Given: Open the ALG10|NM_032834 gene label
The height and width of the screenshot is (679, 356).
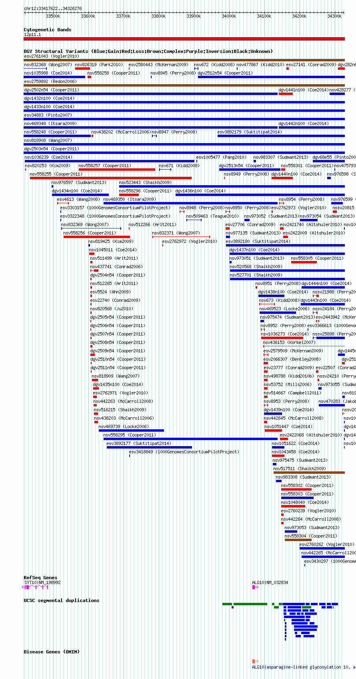Looking at the screenshot, I should pyautogui.click(x=270, y=582).
